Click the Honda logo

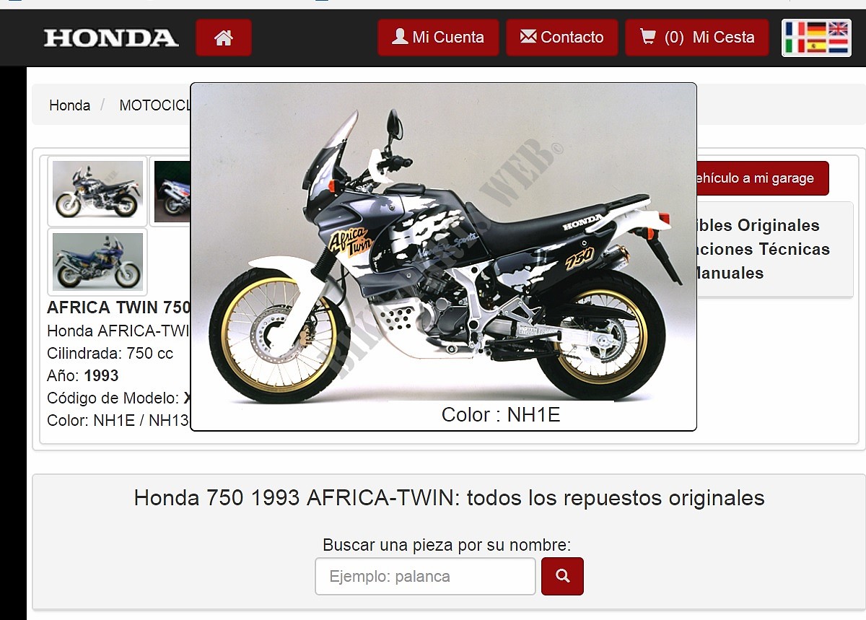tap(111, 38)
